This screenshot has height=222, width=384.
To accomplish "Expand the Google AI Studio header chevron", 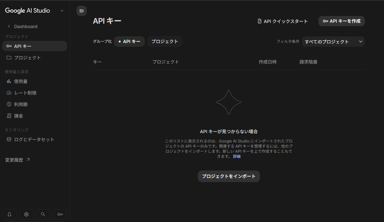I will [62, 11].
